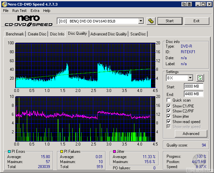The image size is (214, 173).
Task: Enable the Quick scan checkbox
Action: (169, 100)
